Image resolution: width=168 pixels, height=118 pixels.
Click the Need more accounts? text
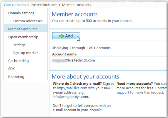point(135,84)
